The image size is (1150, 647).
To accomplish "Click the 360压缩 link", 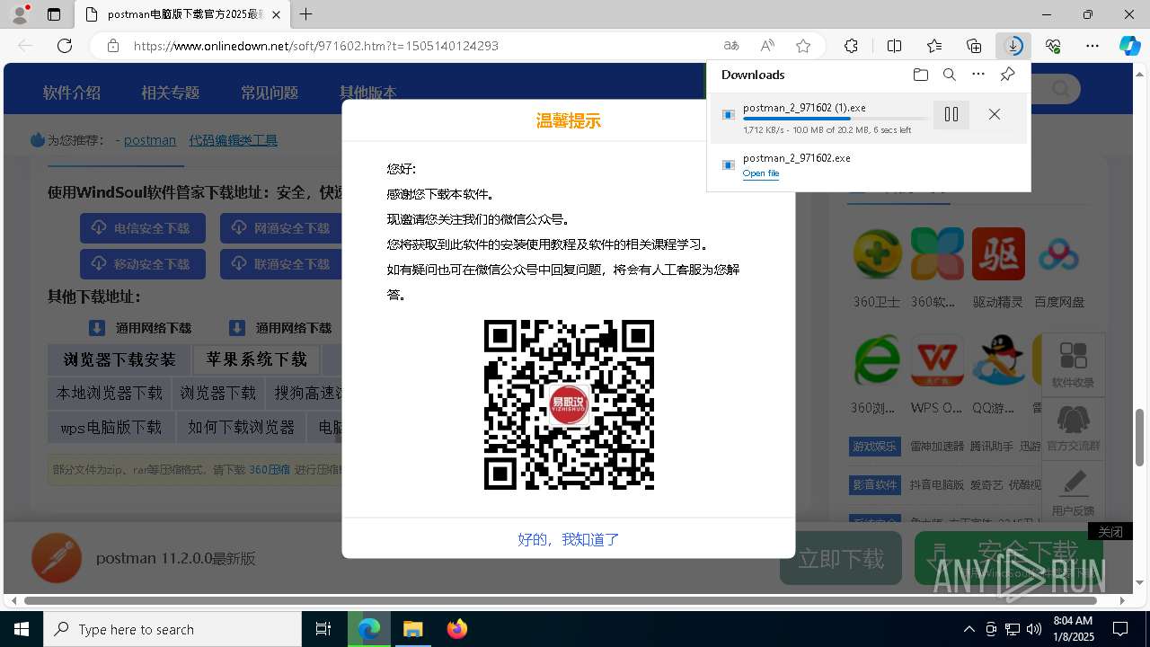I will (x=270, y=469).
